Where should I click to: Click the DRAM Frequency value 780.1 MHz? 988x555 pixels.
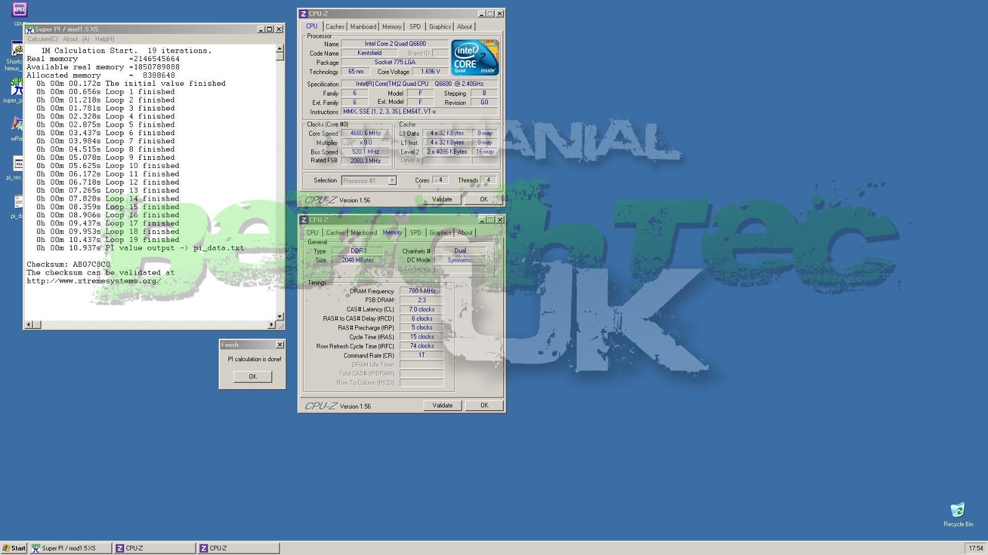point(422,291)
